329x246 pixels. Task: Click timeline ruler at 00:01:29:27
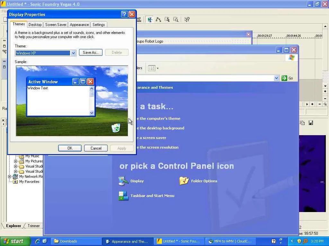pyautogui.click(x=265, y=36)
